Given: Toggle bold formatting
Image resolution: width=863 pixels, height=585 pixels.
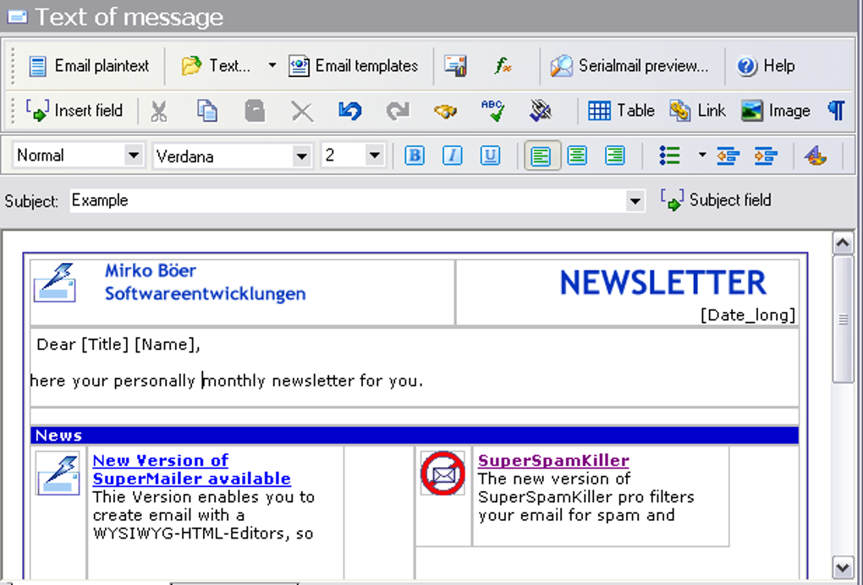Looking at the screenshot, I should tap(415, 156).
